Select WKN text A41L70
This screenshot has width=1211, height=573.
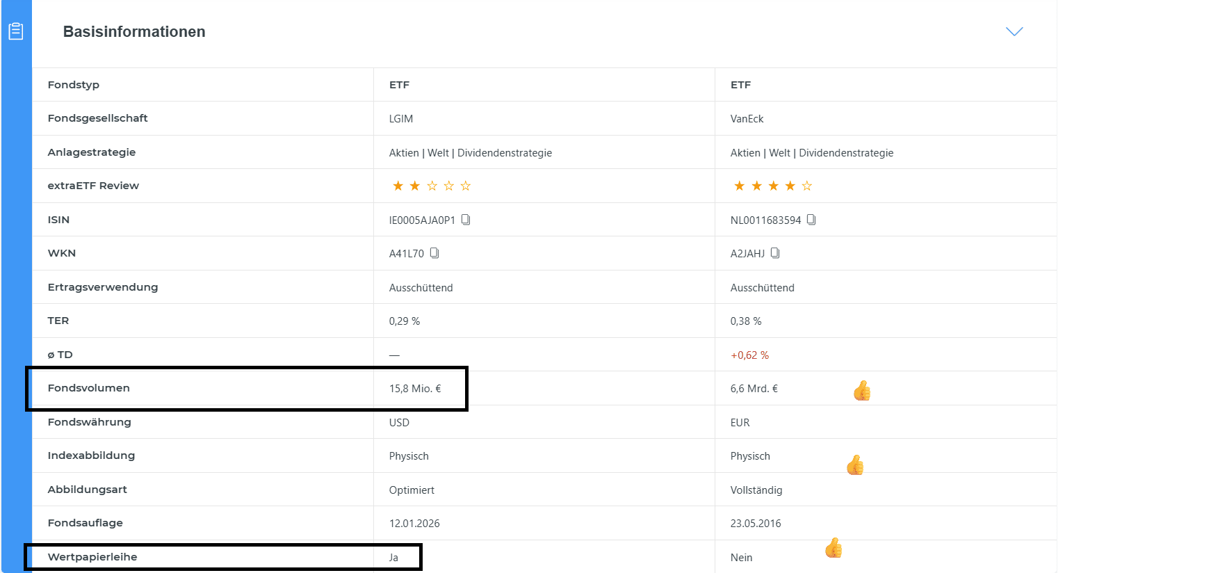407,254
